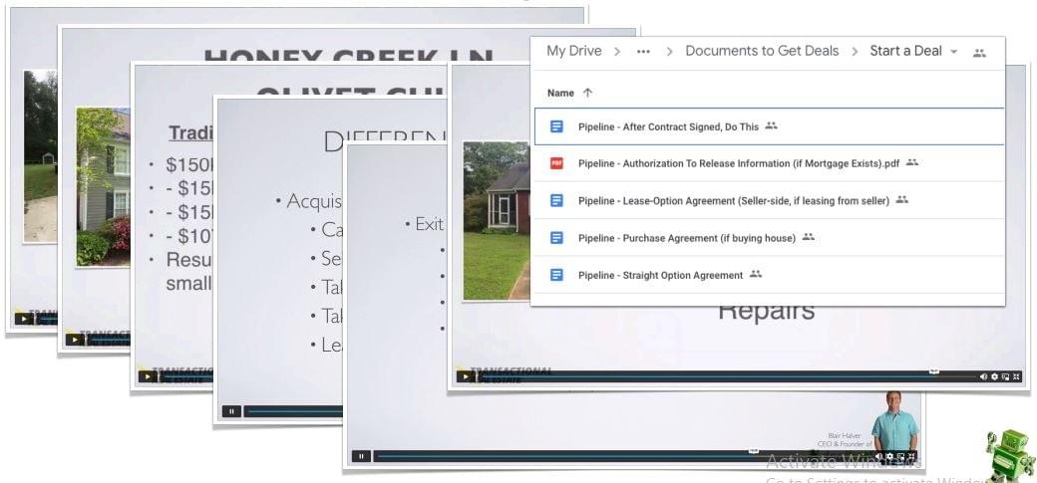Open settings gear on the Repairs slide video
Screen dimensions: 1037x483
pos(995,376)
